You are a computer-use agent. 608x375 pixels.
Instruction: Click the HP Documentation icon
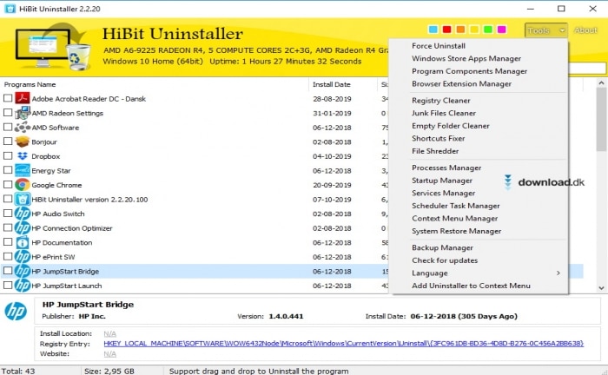coord(23,242)
